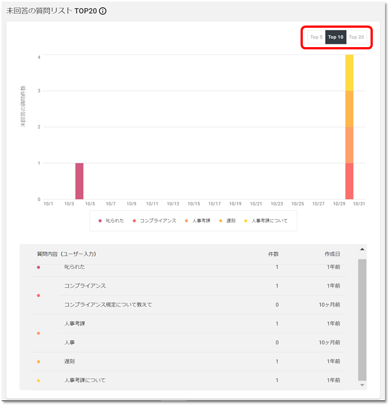390x406 pixels.
Task: Toggle the 叱られた legend item
Action: point(111,221)
